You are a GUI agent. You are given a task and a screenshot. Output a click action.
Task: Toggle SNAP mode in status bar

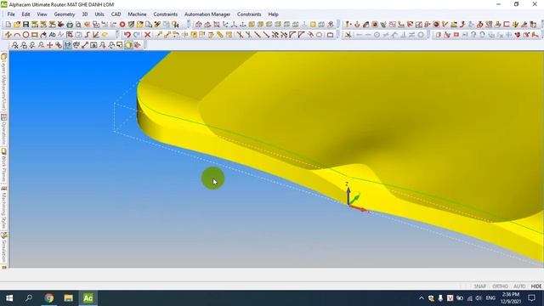[479, 286]
